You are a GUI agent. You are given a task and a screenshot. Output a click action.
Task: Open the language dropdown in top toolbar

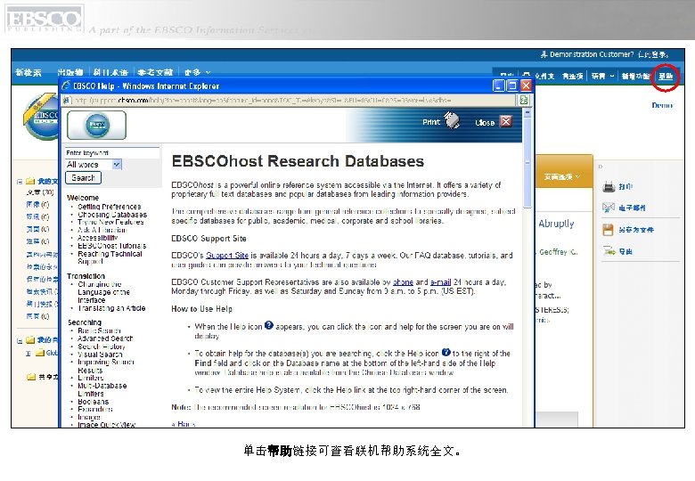[602, 77]
